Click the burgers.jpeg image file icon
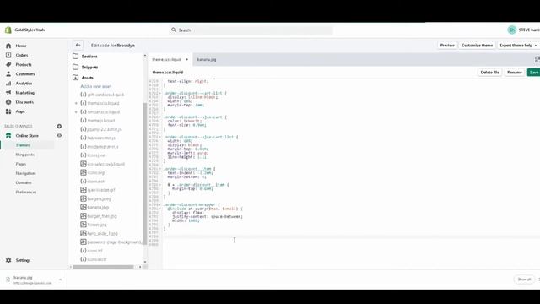Image resolution: width=540 pixels, height=304 pixels. [84, 198]
